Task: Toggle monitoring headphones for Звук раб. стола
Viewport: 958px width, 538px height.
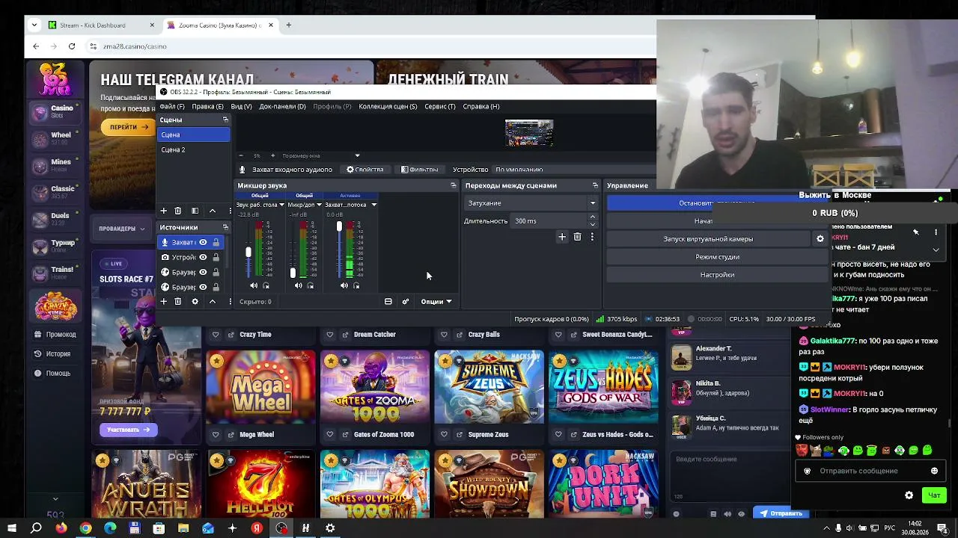Action: [266, 285]
